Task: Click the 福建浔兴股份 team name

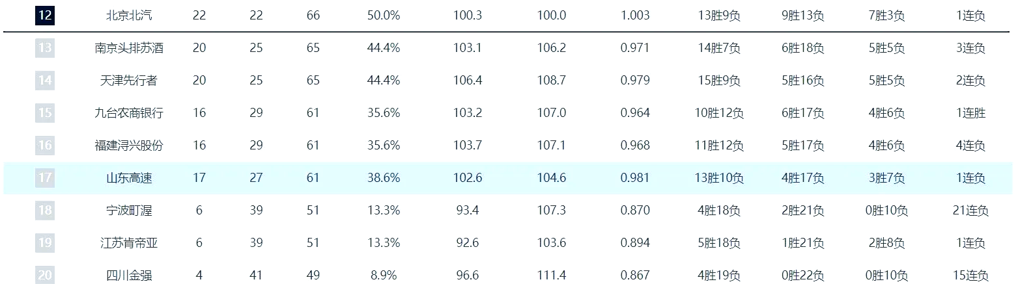Action: click(129, 146)
